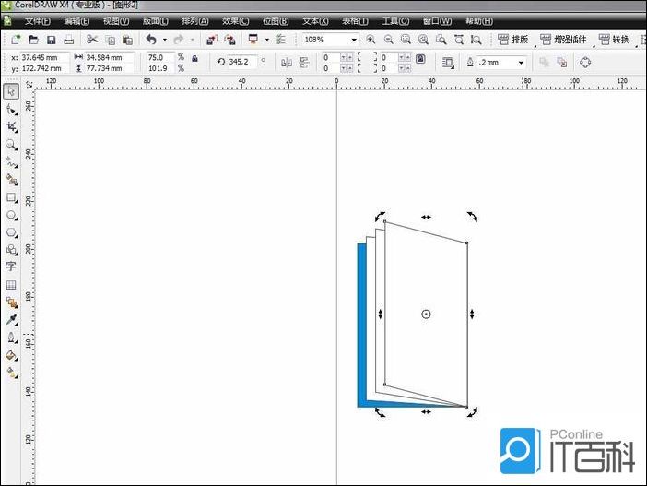
Task: Select the Eyedropper tool
Action: coord(11,320)
